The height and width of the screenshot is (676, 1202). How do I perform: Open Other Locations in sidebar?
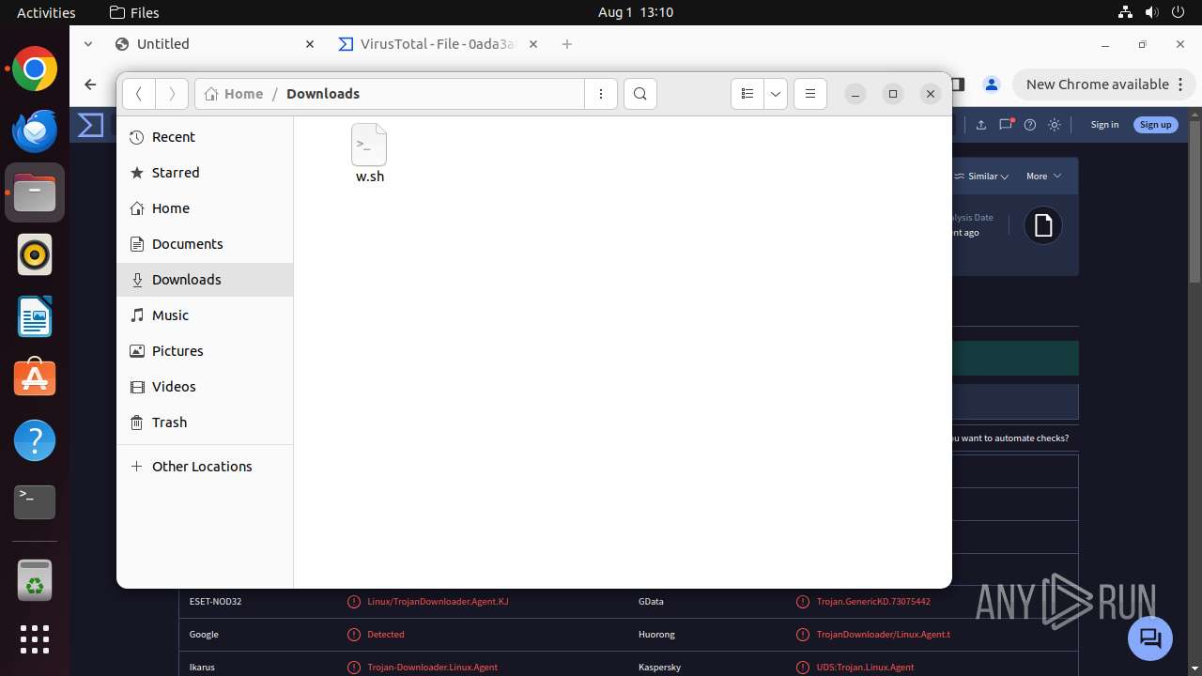tap(205, 467)
